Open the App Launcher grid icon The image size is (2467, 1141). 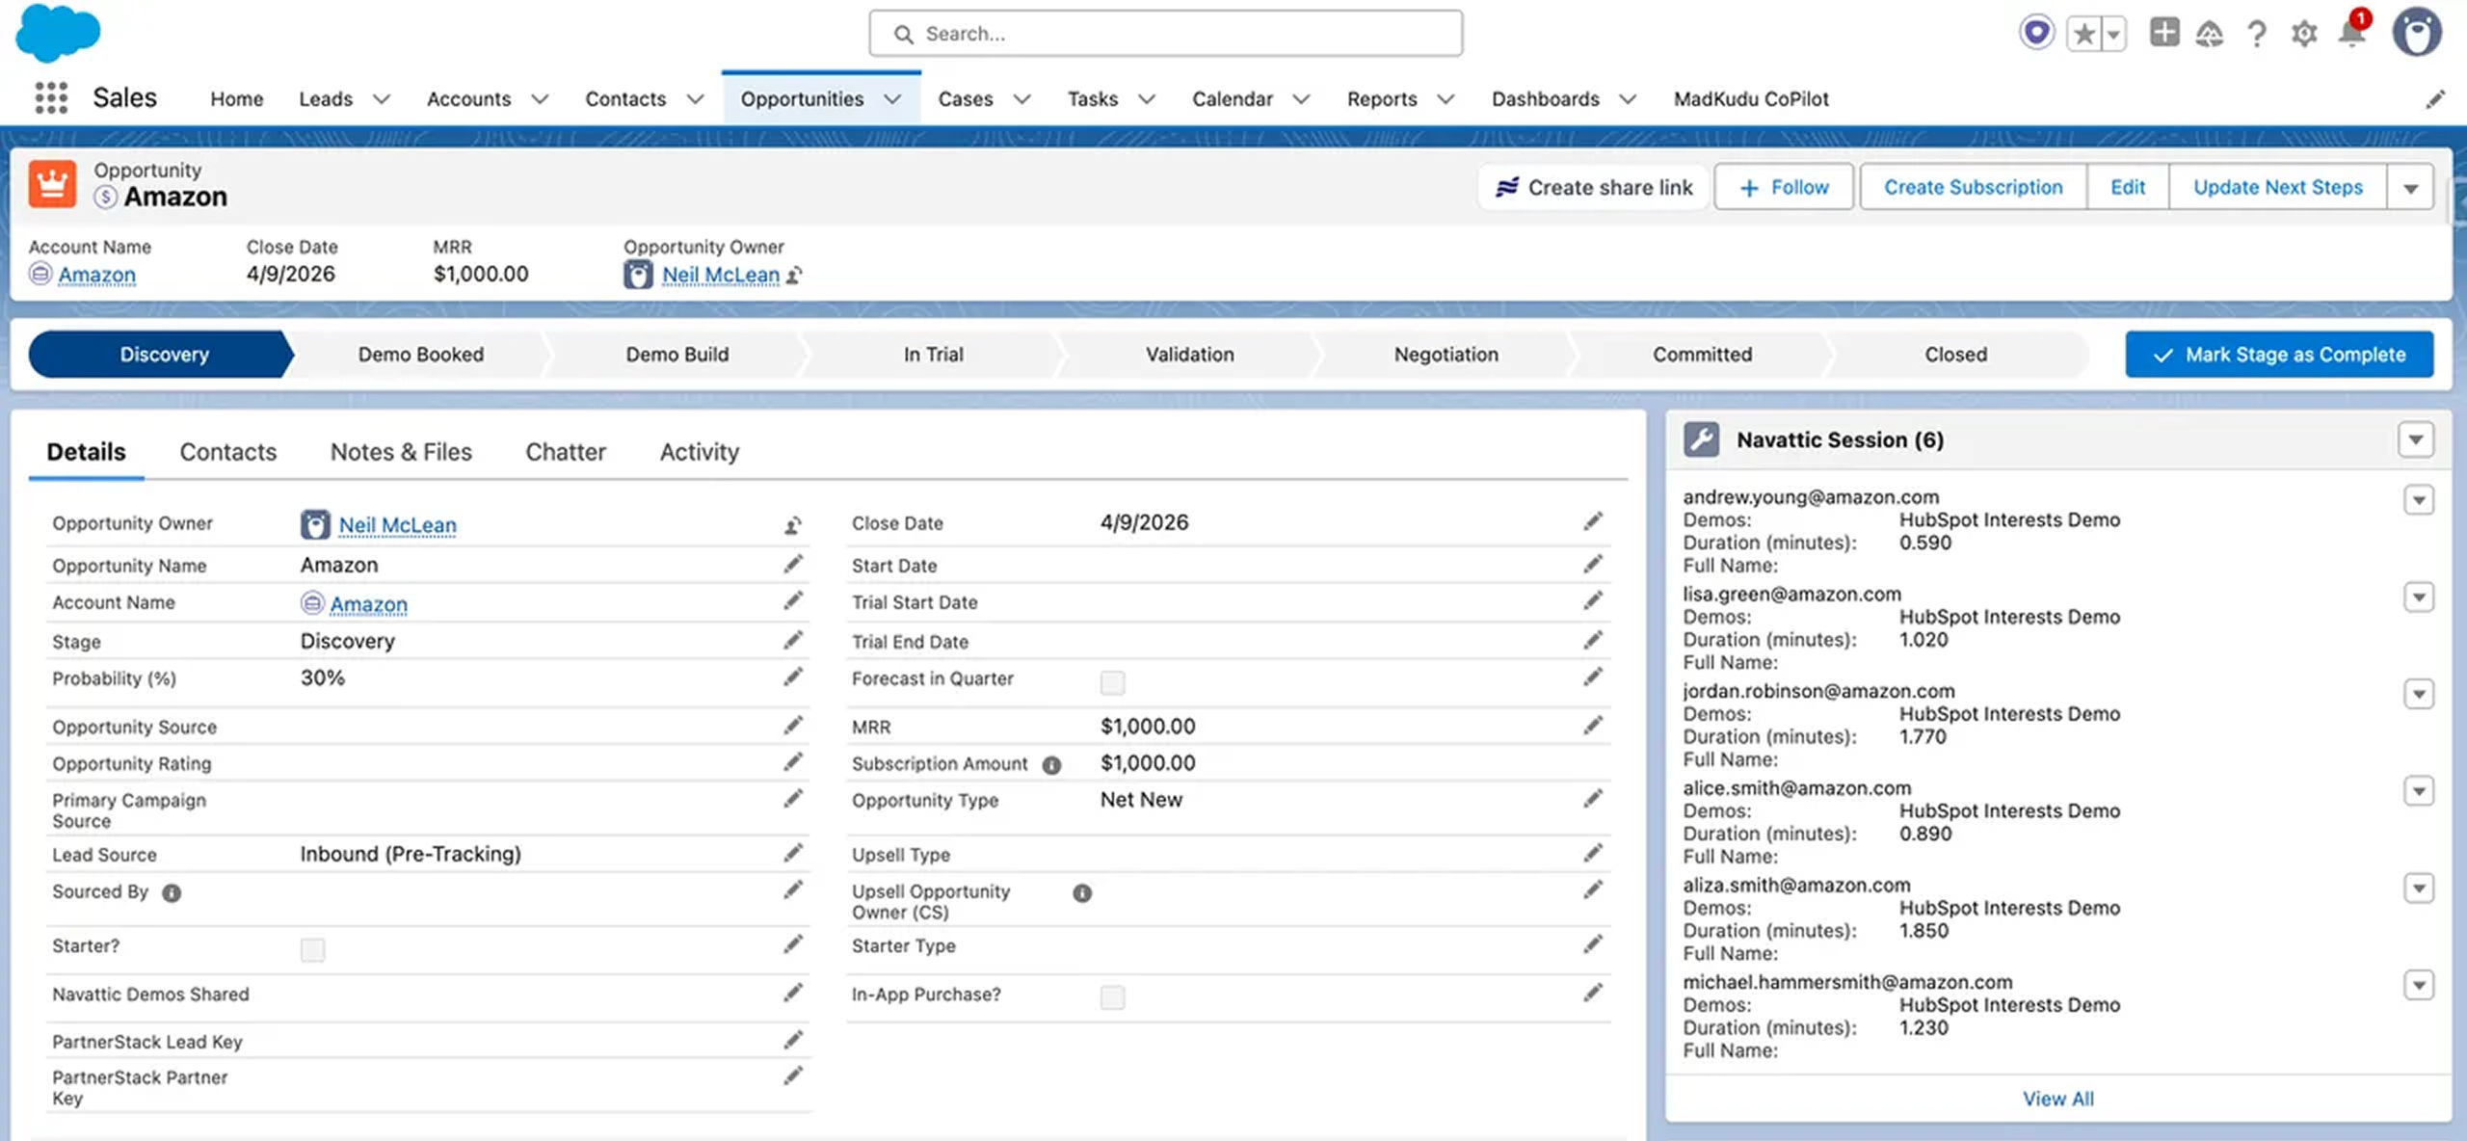coord(51,98)
